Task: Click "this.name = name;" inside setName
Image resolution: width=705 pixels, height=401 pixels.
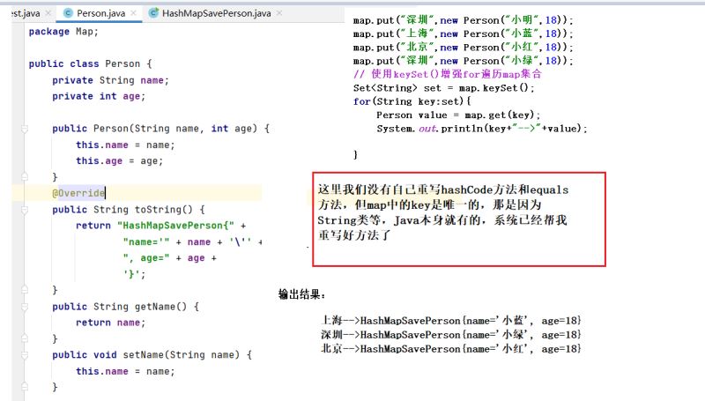Action: click(x=125, y=371)
